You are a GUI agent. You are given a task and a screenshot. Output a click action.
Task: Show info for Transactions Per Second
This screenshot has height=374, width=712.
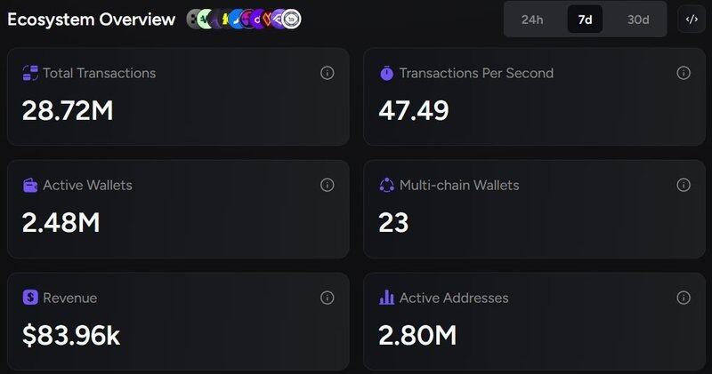[x=684, y=73]
